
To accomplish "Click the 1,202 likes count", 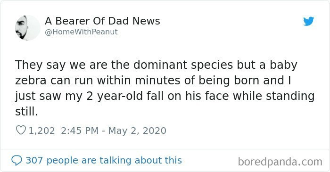I will tap(41, 131).
